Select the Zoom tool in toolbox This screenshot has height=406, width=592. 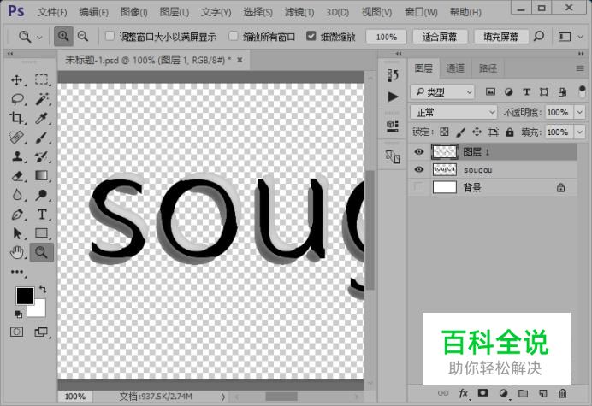[42, 252]
